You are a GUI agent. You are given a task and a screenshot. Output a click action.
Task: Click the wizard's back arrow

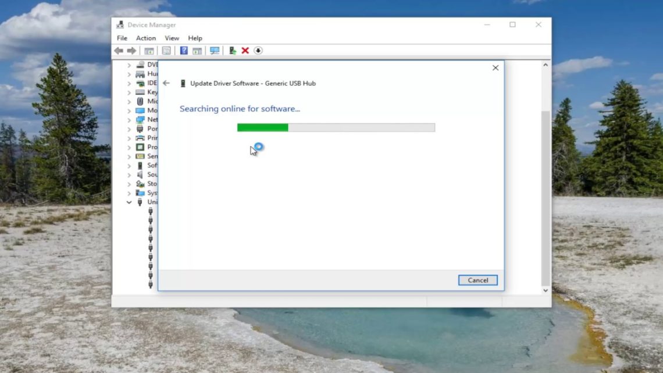[166, 83]
